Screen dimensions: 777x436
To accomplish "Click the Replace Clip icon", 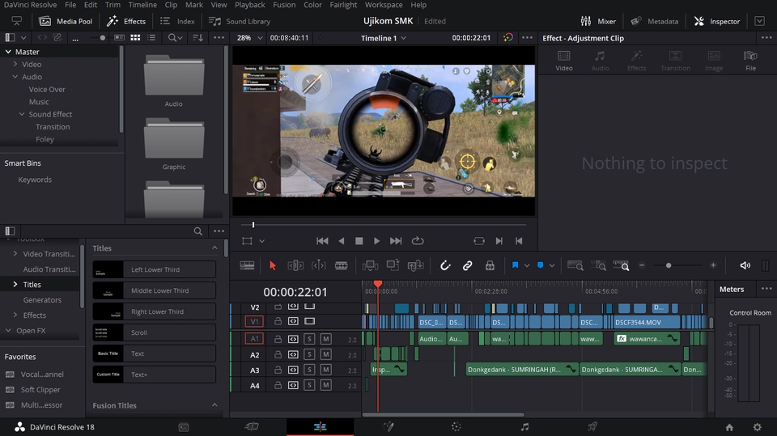I will point(415,265).
